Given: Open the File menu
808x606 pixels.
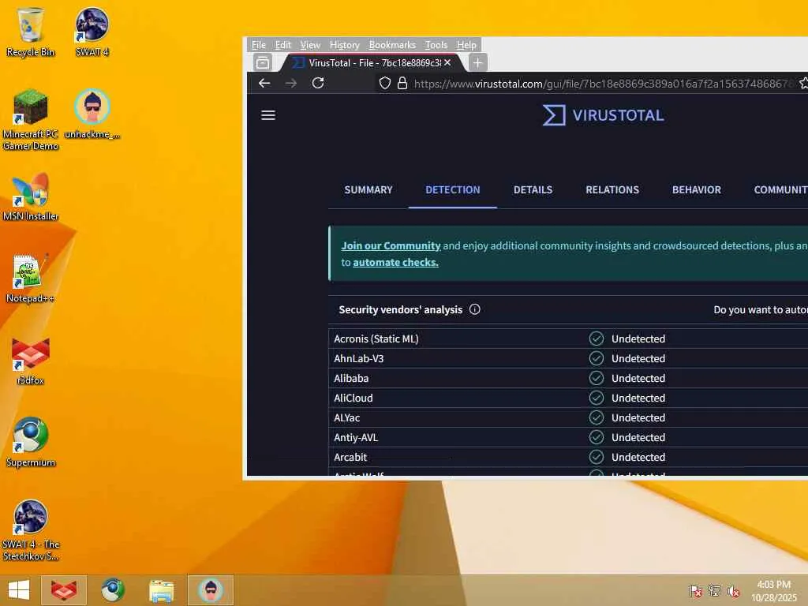Looking at the screenshot, I should [259, 45].
